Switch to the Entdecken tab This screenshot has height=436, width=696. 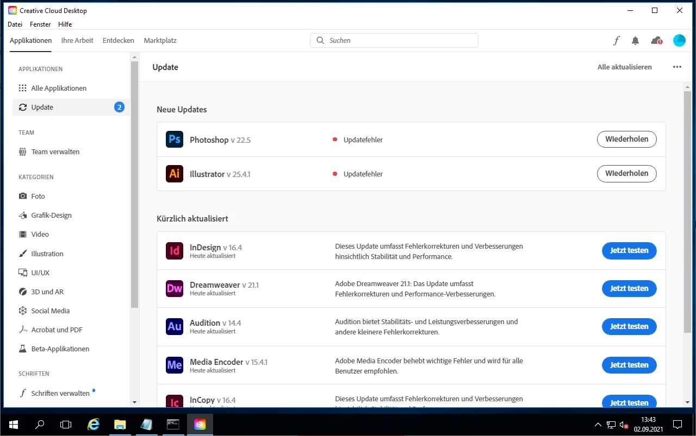coord(119,41)
